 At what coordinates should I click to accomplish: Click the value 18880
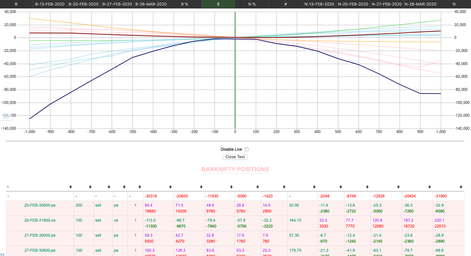150,211
